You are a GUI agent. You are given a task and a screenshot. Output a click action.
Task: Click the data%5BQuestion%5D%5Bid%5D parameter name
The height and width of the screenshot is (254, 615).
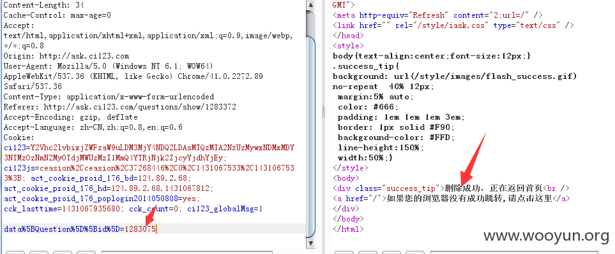point(63,229)
